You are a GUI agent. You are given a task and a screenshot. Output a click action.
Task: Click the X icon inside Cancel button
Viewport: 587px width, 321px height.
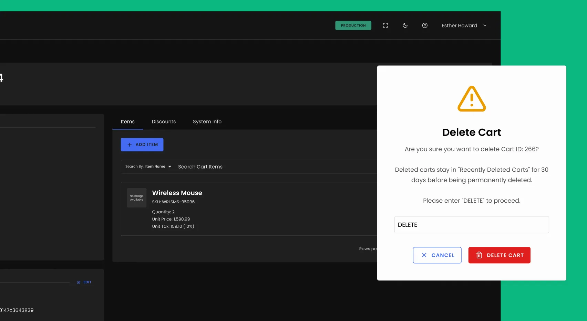425,255
